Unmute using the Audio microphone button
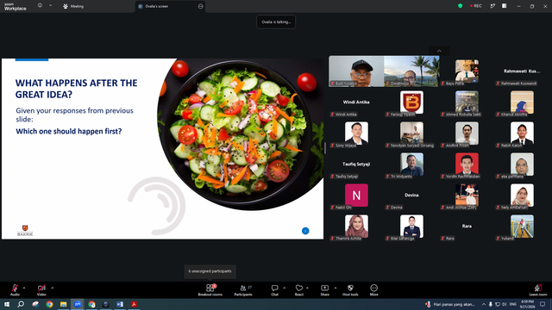 click(x=15, y=290)
